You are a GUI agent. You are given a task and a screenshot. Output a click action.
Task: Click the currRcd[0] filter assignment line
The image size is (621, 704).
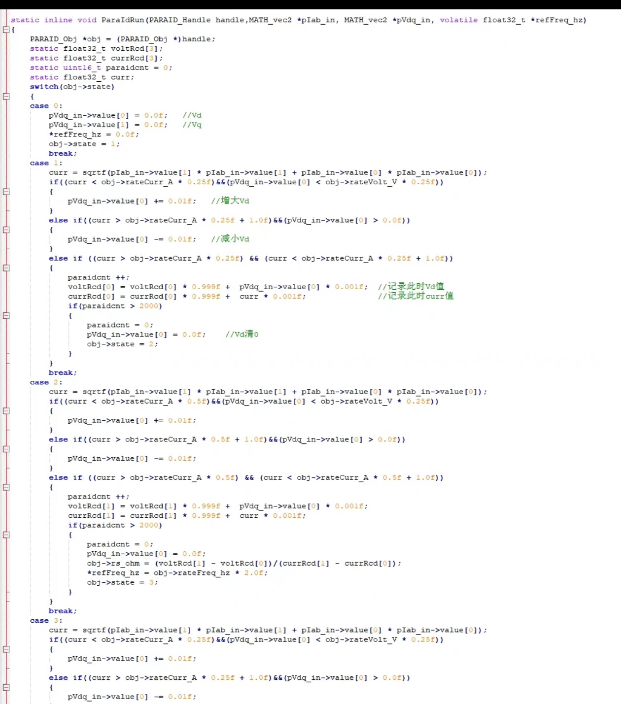point(187,297)
